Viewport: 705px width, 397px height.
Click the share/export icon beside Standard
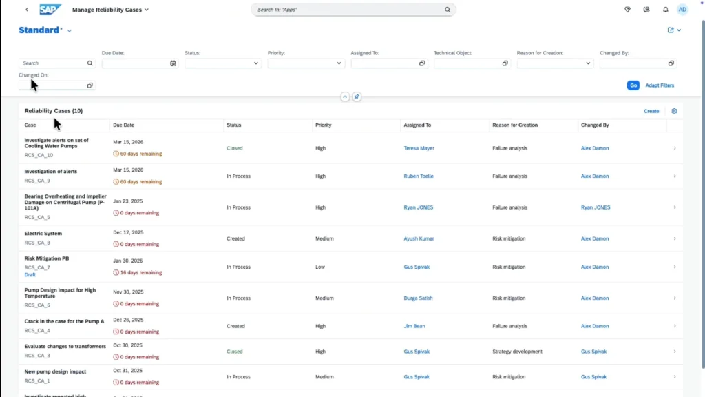671,30
